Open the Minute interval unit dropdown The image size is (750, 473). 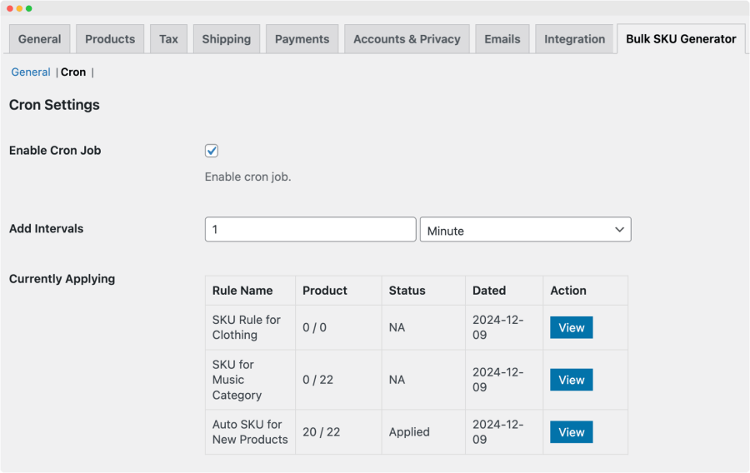(525, 230)
